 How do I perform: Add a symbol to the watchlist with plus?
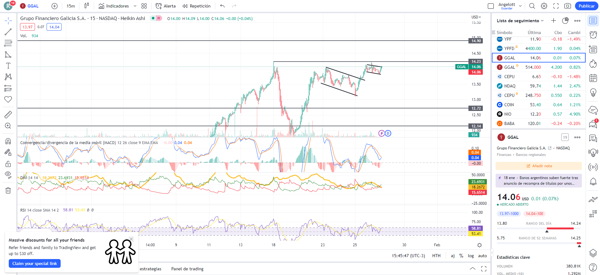click(553, 21)
